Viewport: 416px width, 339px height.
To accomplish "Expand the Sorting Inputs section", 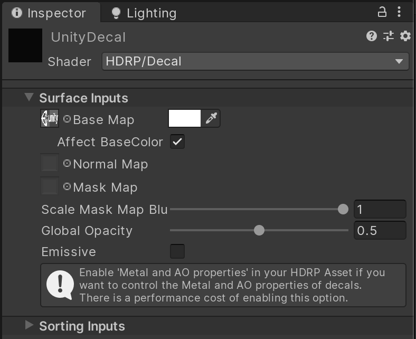I will coord(29,325).
